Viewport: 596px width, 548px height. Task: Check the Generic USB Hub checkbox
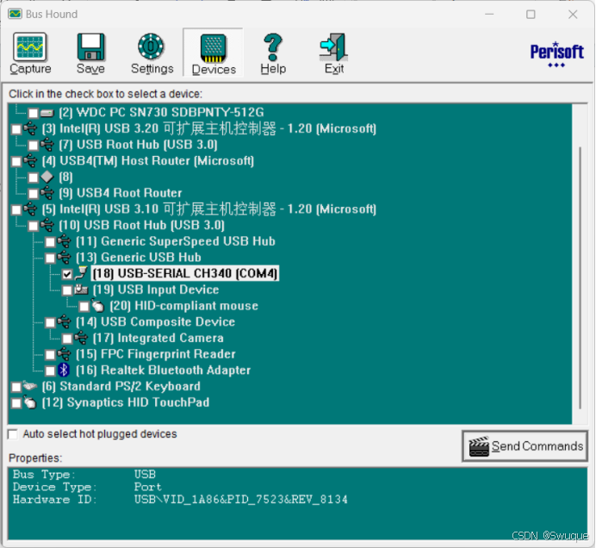[50, 258]
